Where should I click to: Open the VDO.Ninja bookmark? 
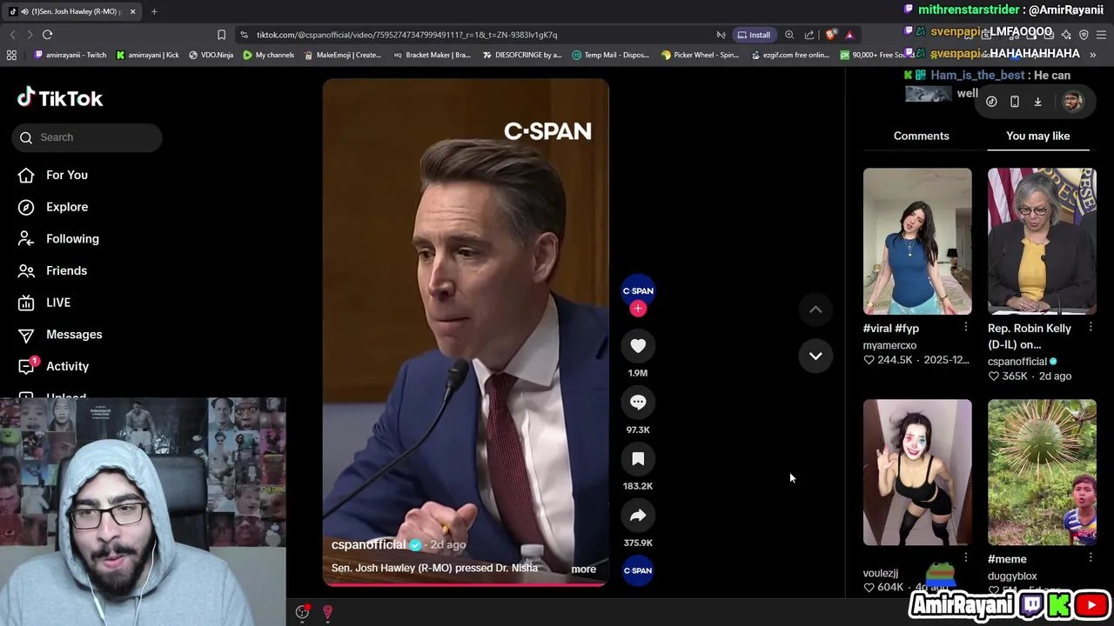pyautogui.click(x=211, y=55)
